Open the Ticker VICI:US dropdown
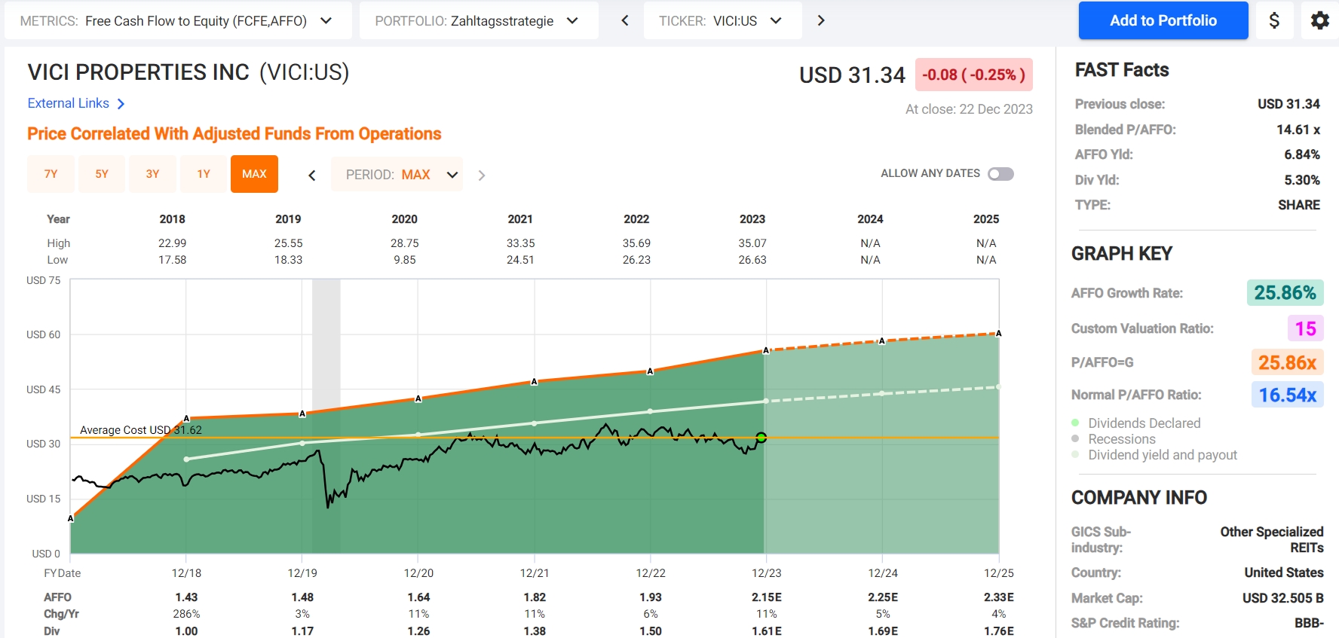 pyautogui.click(x=722, y=20)
